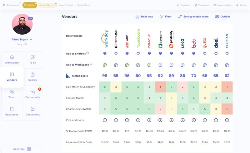Click Paylocity's yellow Feature Match cell
This screenshot has height=153, width=250.
(171, 98)
